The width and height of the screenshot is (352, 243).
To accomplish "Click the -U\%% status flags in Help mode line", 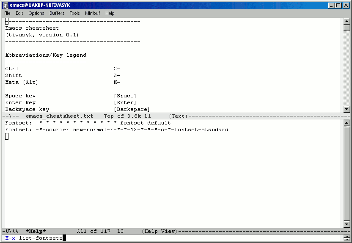I will [11, 231].
